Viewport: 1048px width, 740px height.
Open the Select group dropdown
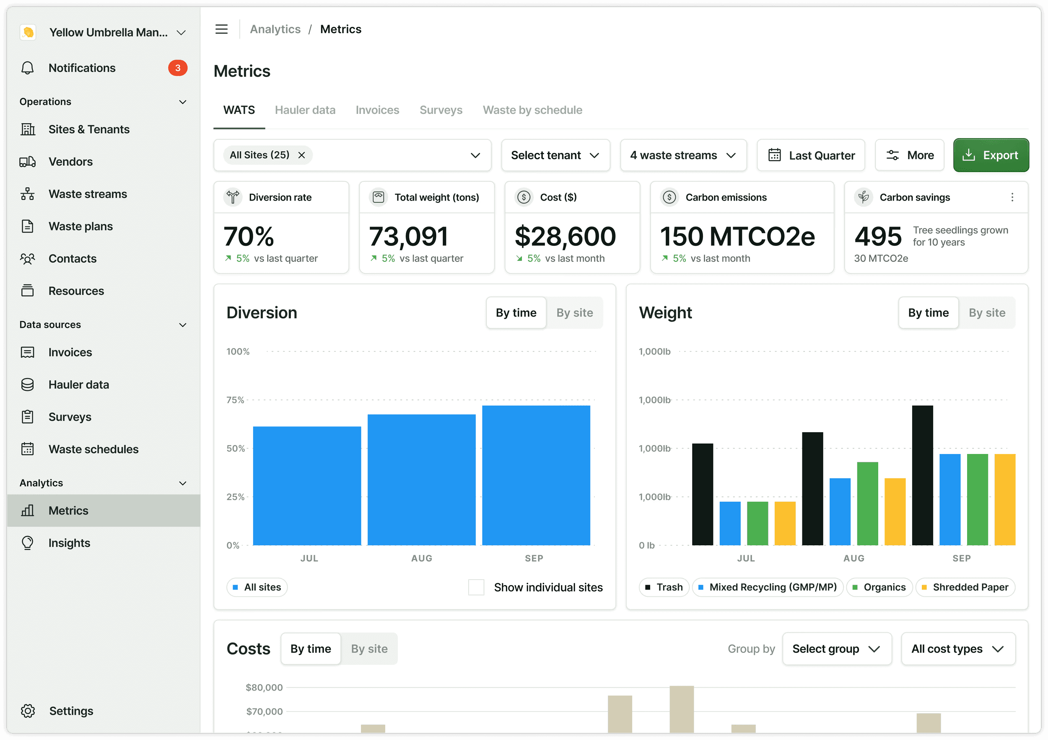837,649
